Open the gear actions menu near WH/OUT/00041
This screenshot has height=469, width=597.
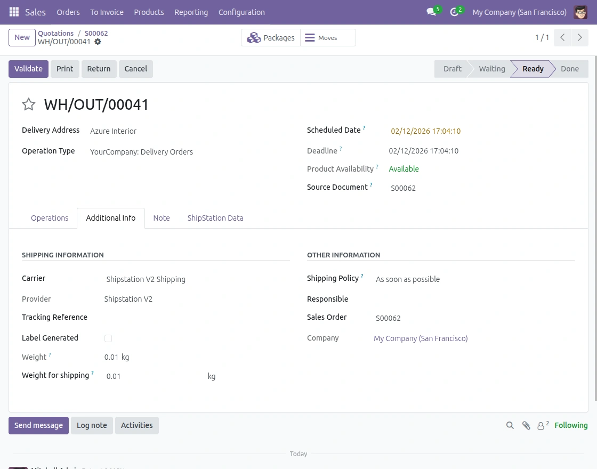[x=98, y=42]
